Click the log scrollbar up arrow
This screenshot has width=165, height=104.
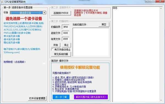point(161,8)
